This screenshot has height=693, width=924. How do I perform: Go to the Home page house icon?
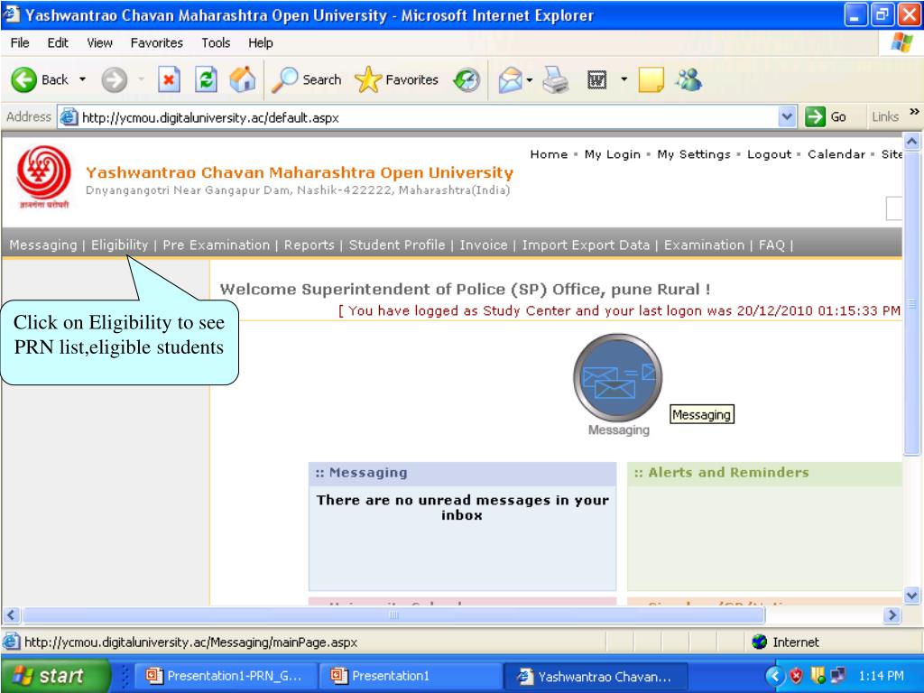[242, 79]
